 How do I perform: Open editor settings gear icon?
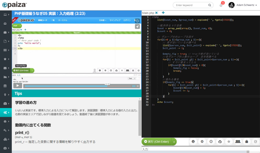click(202, 142)
